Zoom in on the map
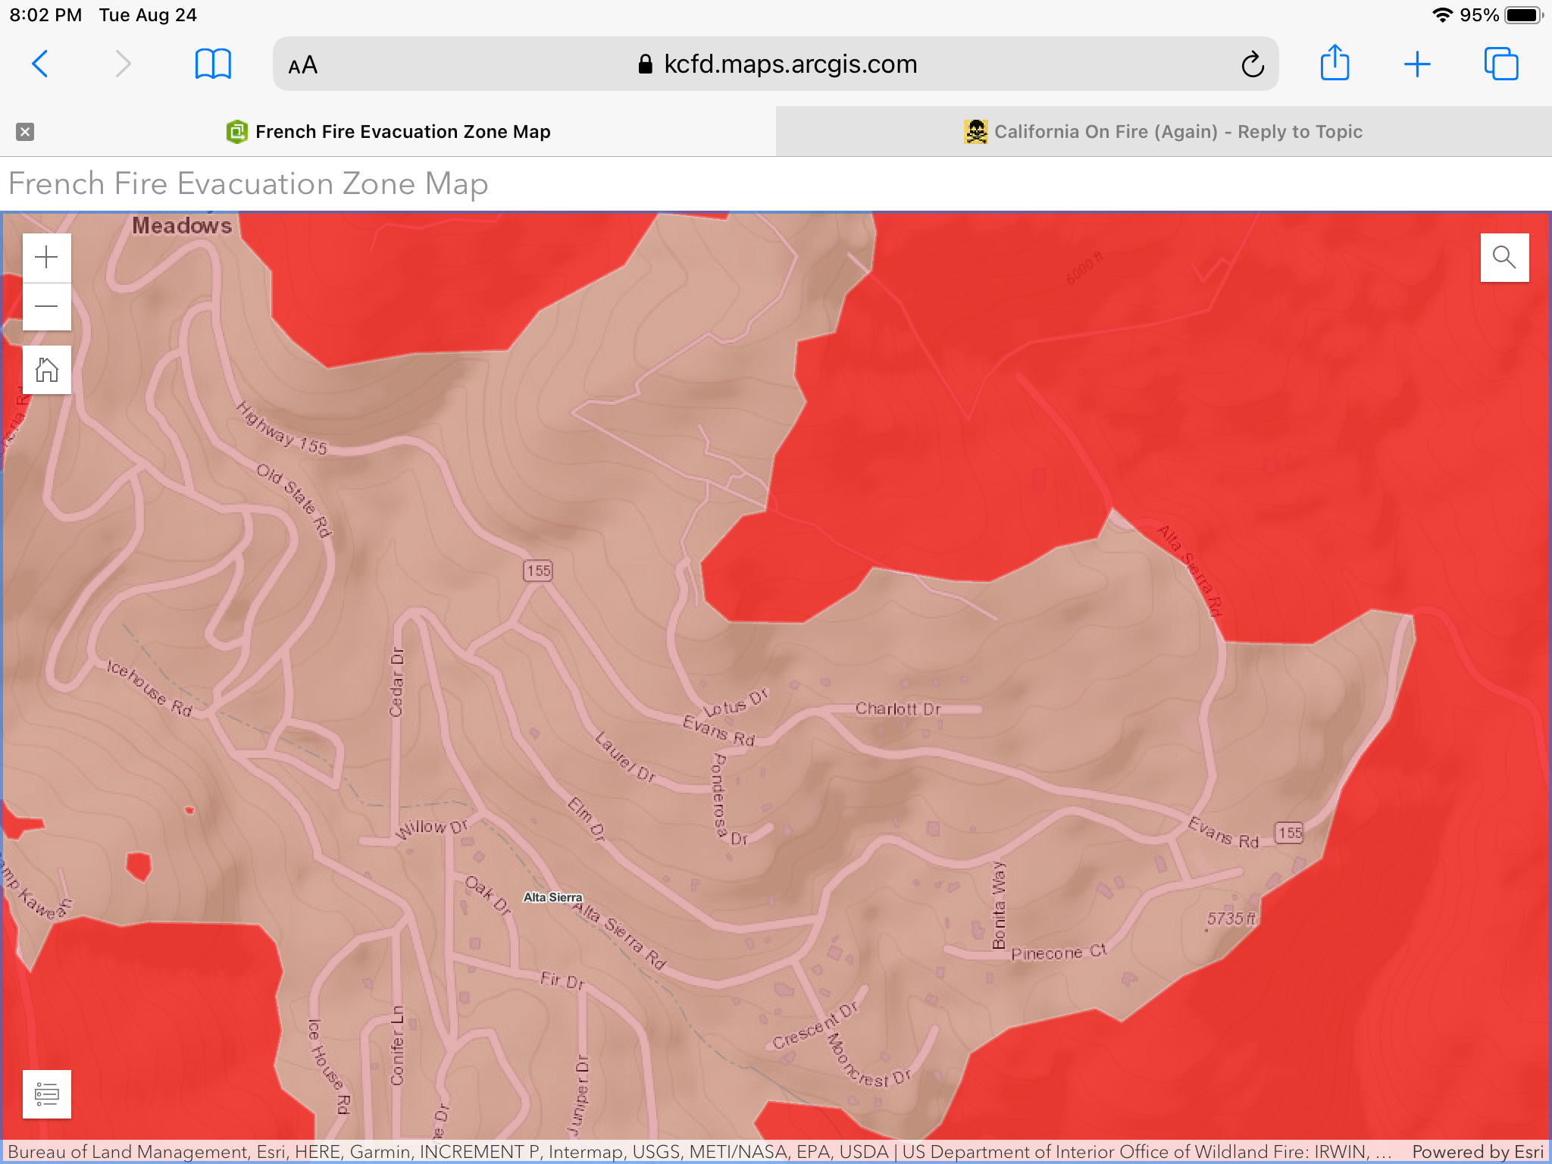The width and height of the screenshot is (1552, 1164). tap(47, 258)
